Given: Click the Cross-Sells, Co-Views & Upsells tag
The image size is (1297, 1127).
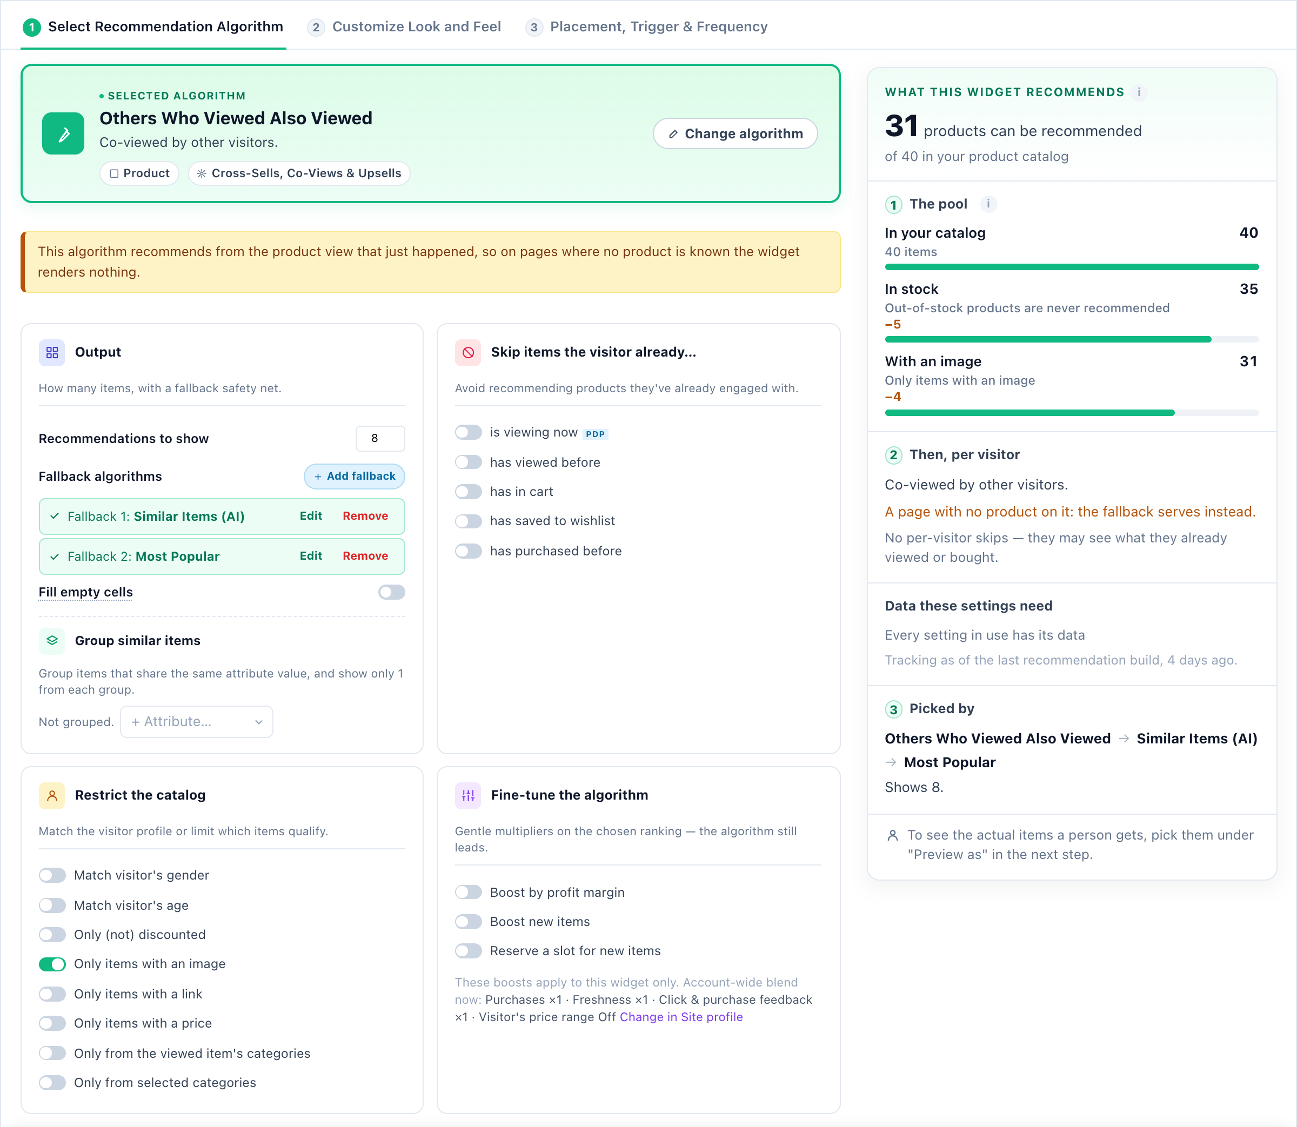Looking at the screenshot, I should [299, 173].
